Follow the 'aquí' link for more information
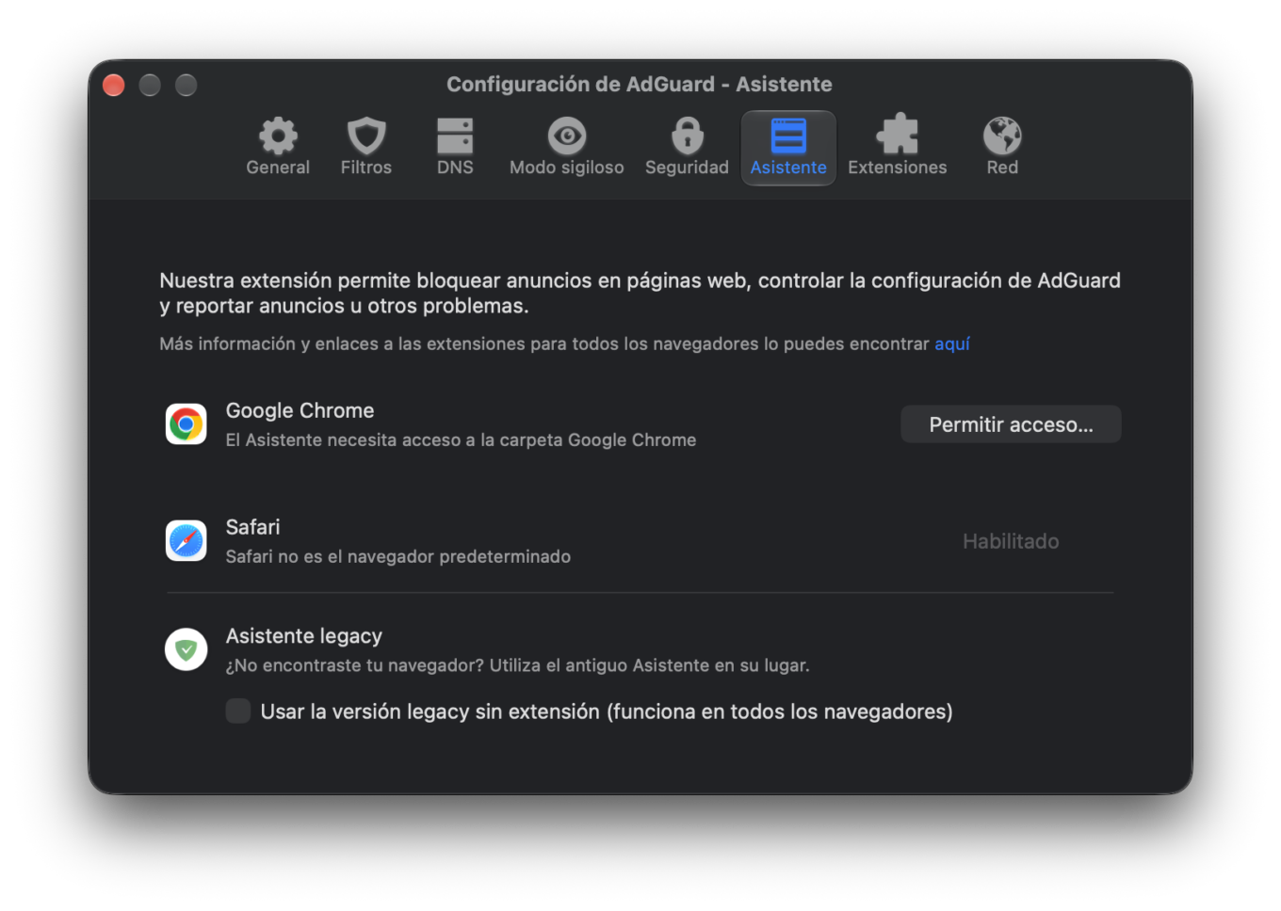The image size is (1281, 911). (x=952, y=344)
